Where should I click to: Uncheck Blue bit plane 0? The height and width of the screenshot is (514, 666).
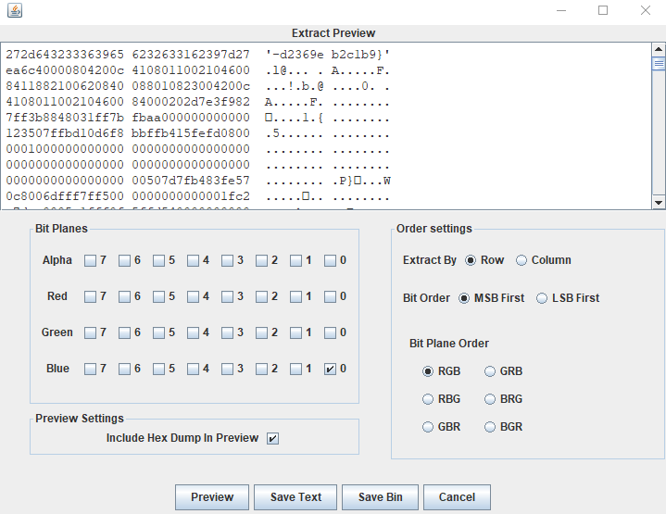coord(330,369)
